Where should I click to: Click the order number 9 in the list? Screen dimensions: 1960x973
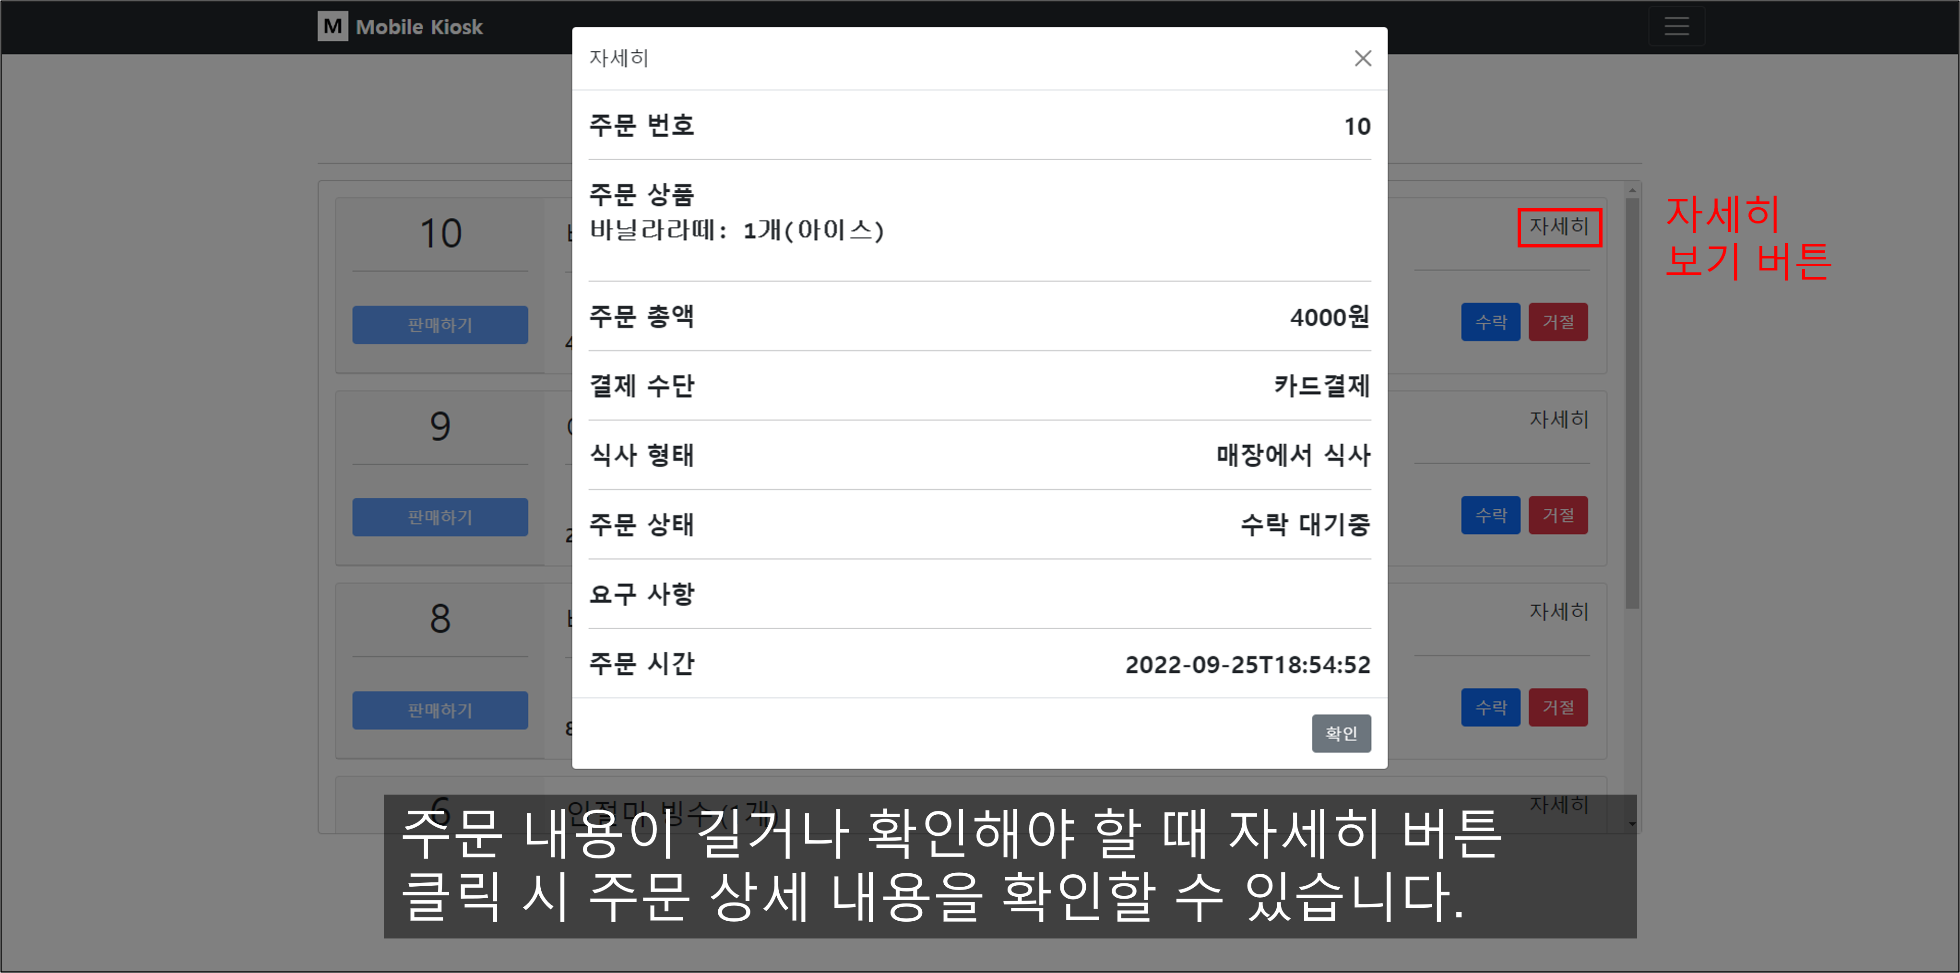(440, 426)
